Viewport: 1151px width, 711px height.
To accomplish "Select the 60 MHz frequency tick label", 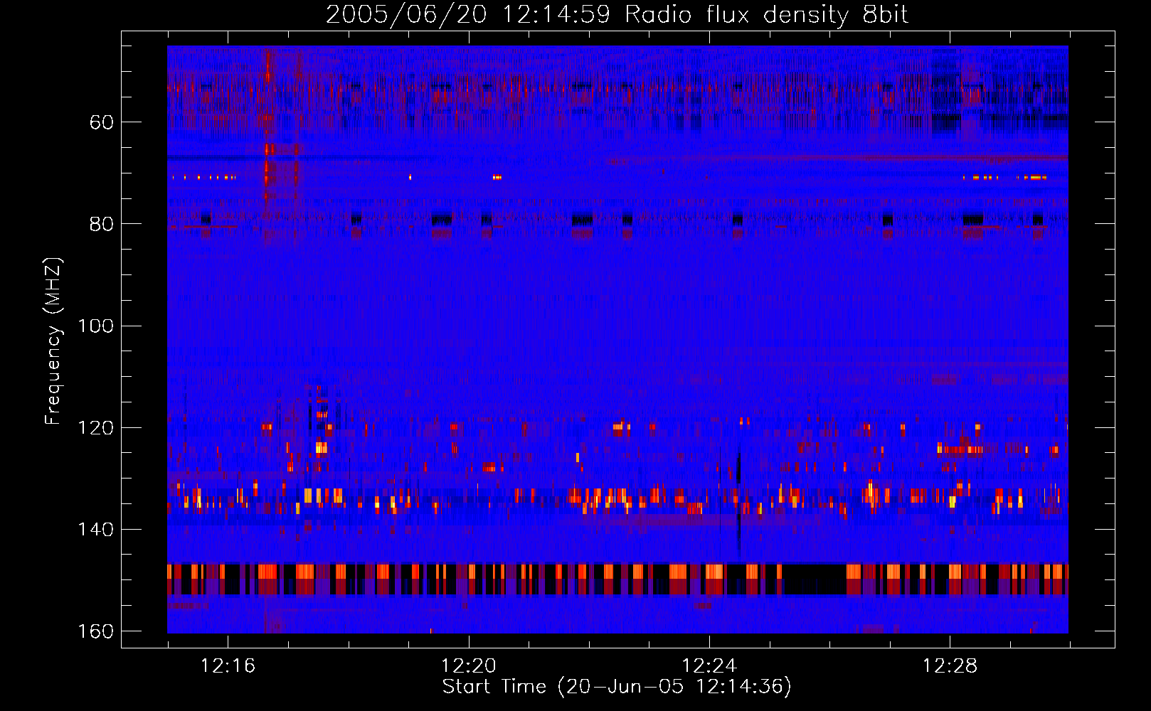I will click(102, 123).
